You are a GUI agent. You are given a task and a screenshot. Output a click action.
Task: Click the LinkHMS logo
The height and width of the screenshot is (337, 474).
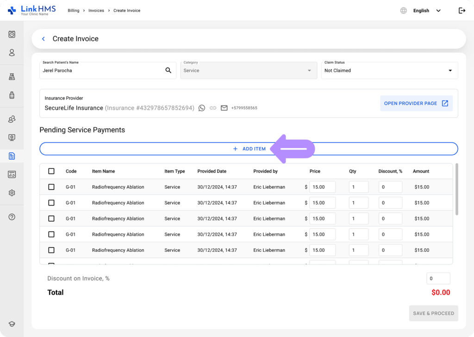click(x=32, y=10)
